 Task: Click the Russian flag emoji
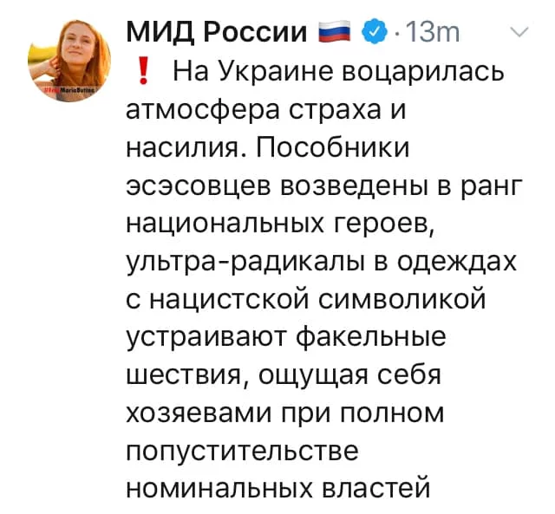pos(334,33)
